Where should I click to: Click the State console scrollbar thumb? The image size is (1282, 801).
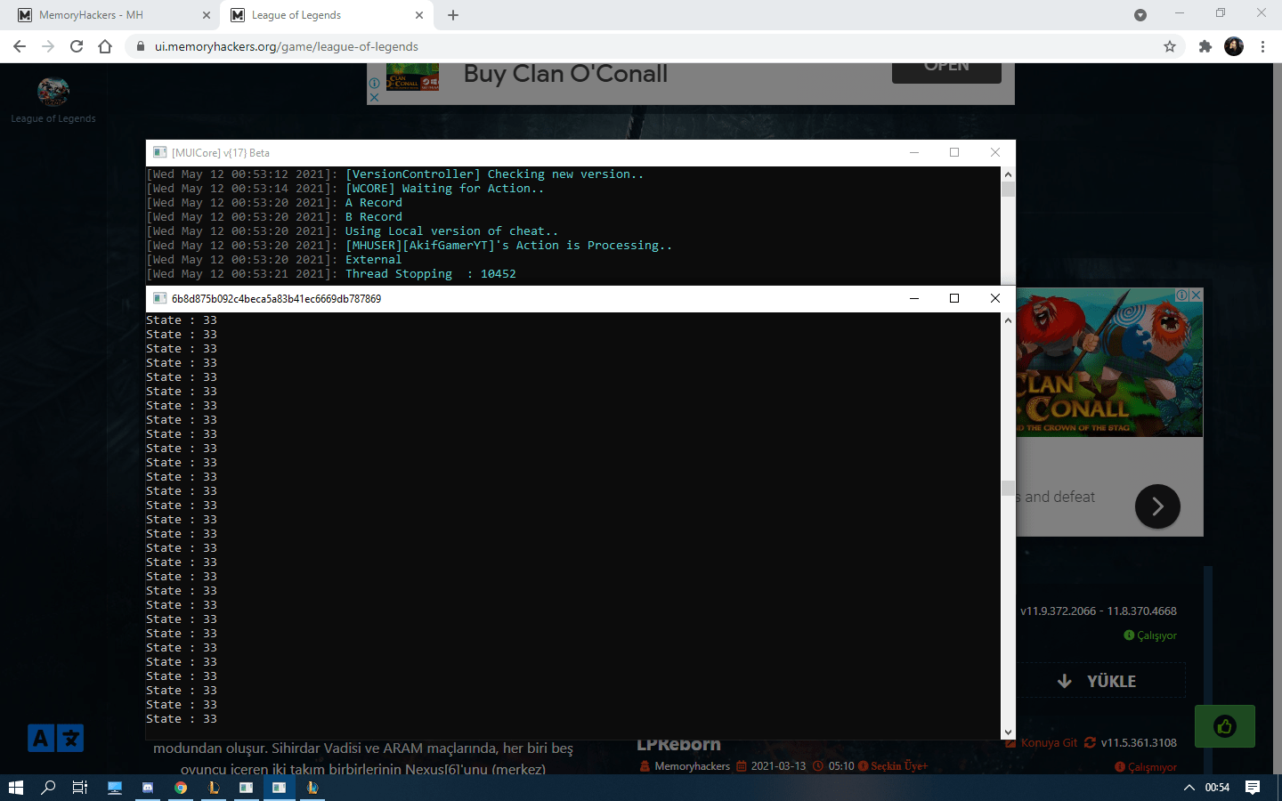click(x=1008, y=488)
